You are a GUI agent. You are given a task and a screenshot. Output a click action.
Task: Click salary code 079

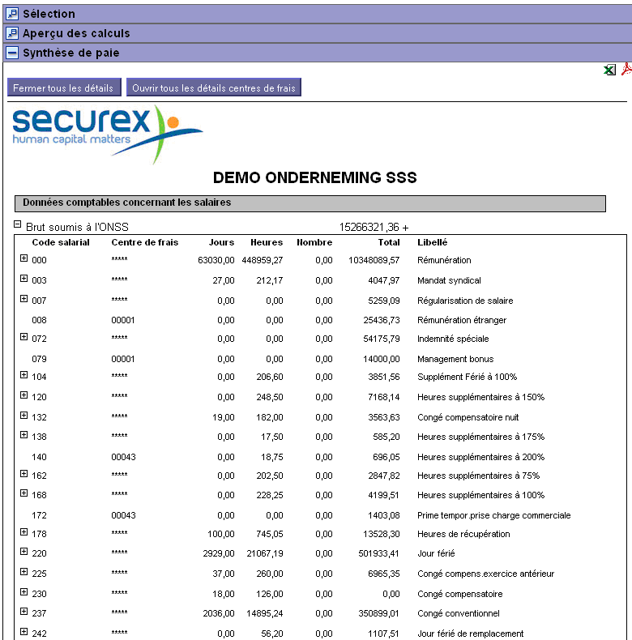(39, 359)
